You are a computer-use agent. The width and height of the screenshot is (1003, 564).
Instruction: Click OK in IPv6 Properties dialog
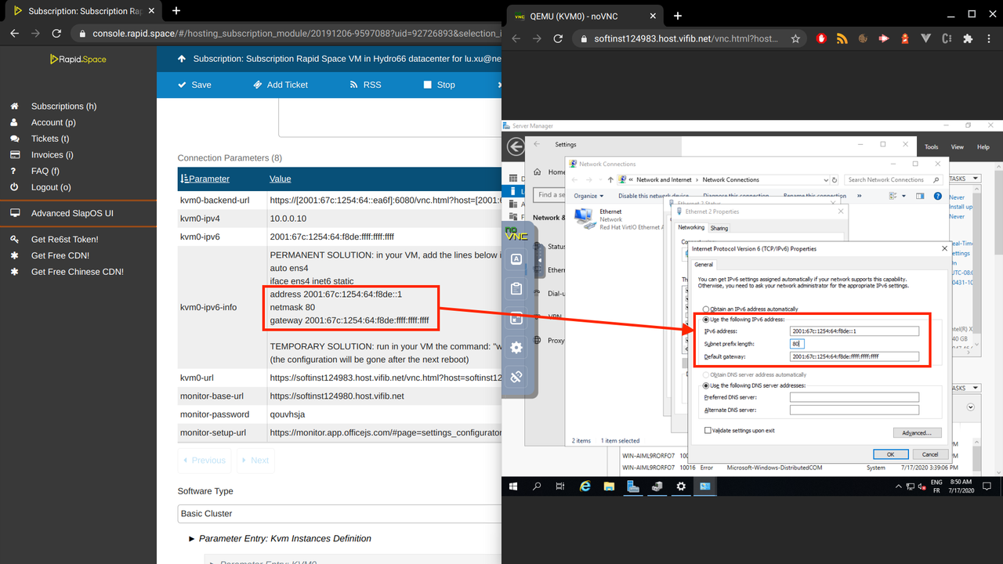[x=891, y=454]
